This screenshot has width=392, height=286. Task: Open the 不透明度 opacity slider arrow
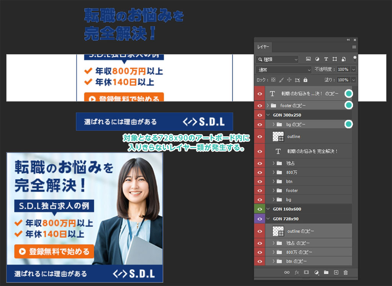pos(353,69)
